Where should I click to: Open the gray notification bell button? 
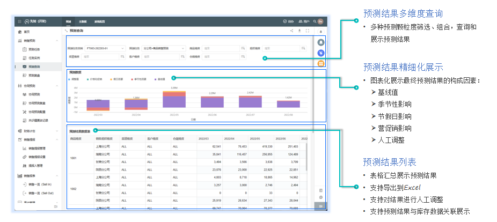321,42
